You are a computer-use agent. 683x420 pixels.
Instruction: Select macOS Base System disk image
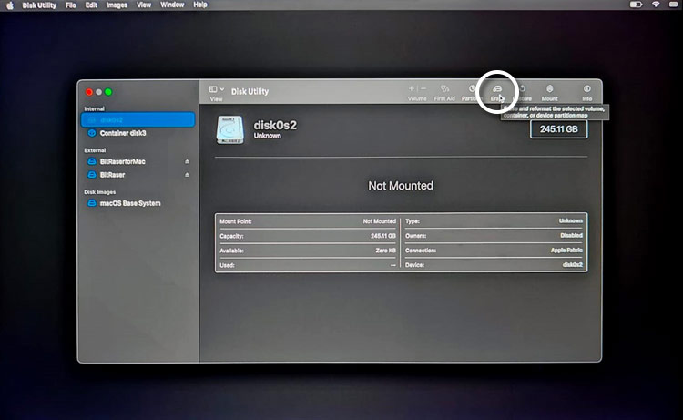click(x=130, y=203)
